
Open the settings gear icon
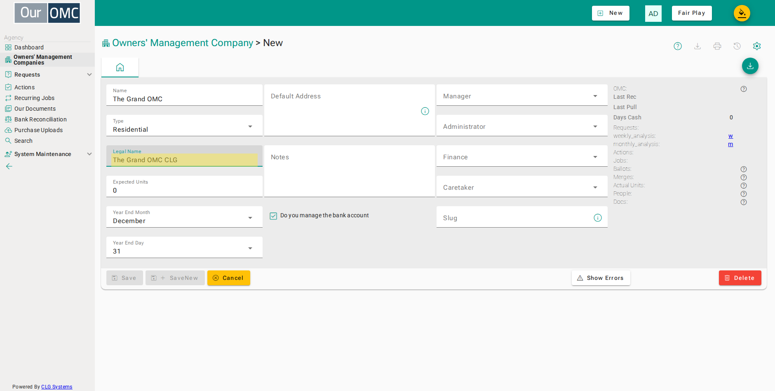coord(757,46)
